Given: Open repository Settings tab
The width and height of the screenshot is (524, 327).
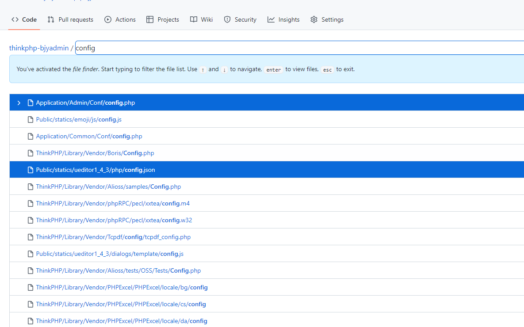Looking at the screenshot, I should (x=327, y=20).
